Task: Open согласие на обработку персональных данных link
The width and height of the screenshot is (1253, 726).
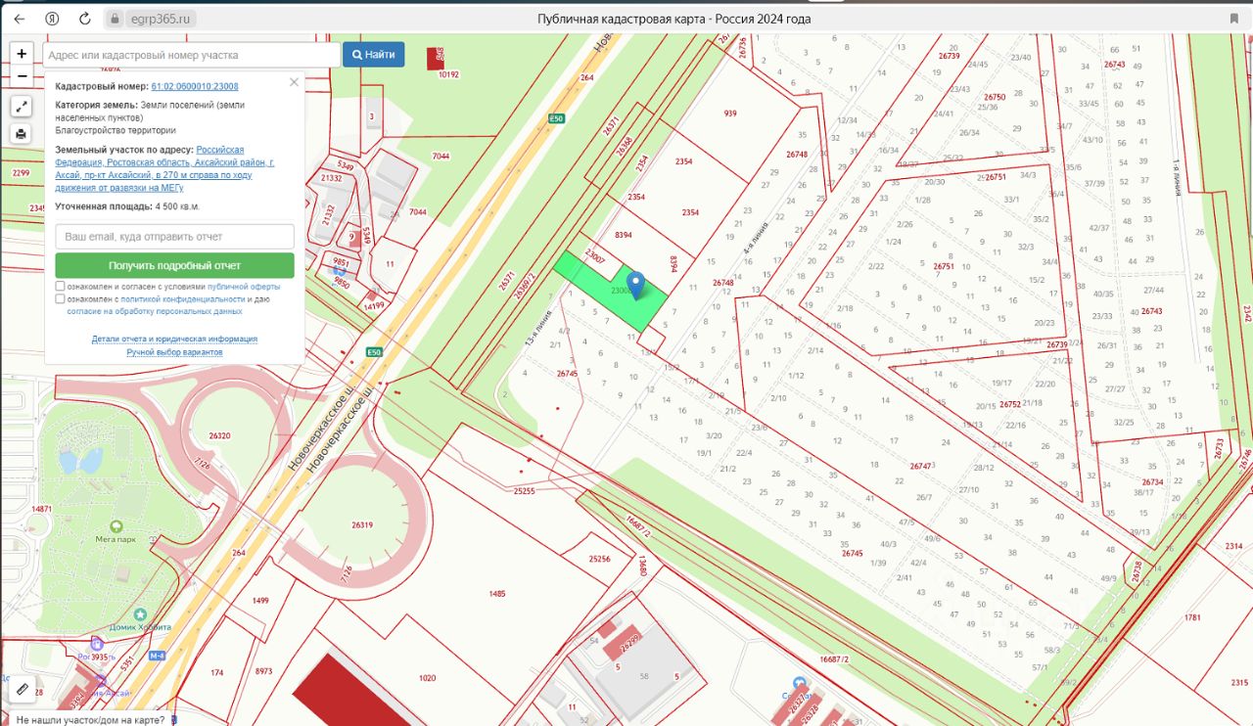Action: click(155, 311)
